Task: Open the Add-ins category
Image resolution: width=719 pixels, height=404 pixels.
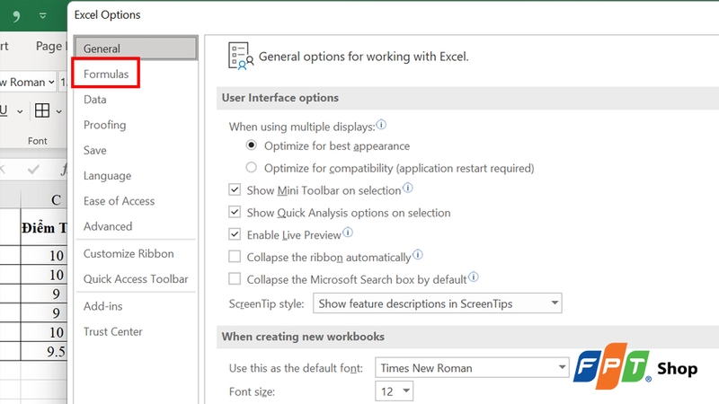Action: 102,306
